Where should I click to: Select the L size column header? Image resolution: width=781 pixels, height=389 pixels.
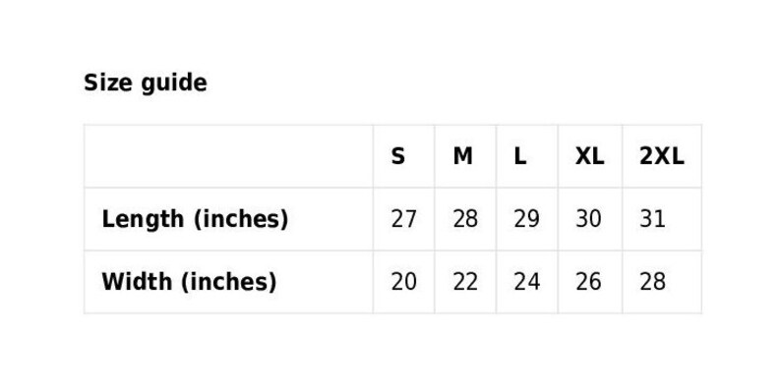point(520,157)
